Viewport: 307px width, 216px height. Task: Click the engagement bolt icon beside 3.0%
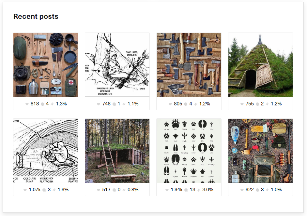click(x=199, y=190)
